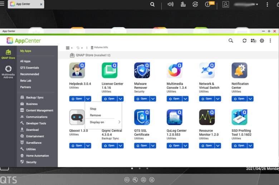Viewport: 279px width, 185px height.
Task: Select Multimedia Add-ons in left sidebar
Action: [8, 72]
